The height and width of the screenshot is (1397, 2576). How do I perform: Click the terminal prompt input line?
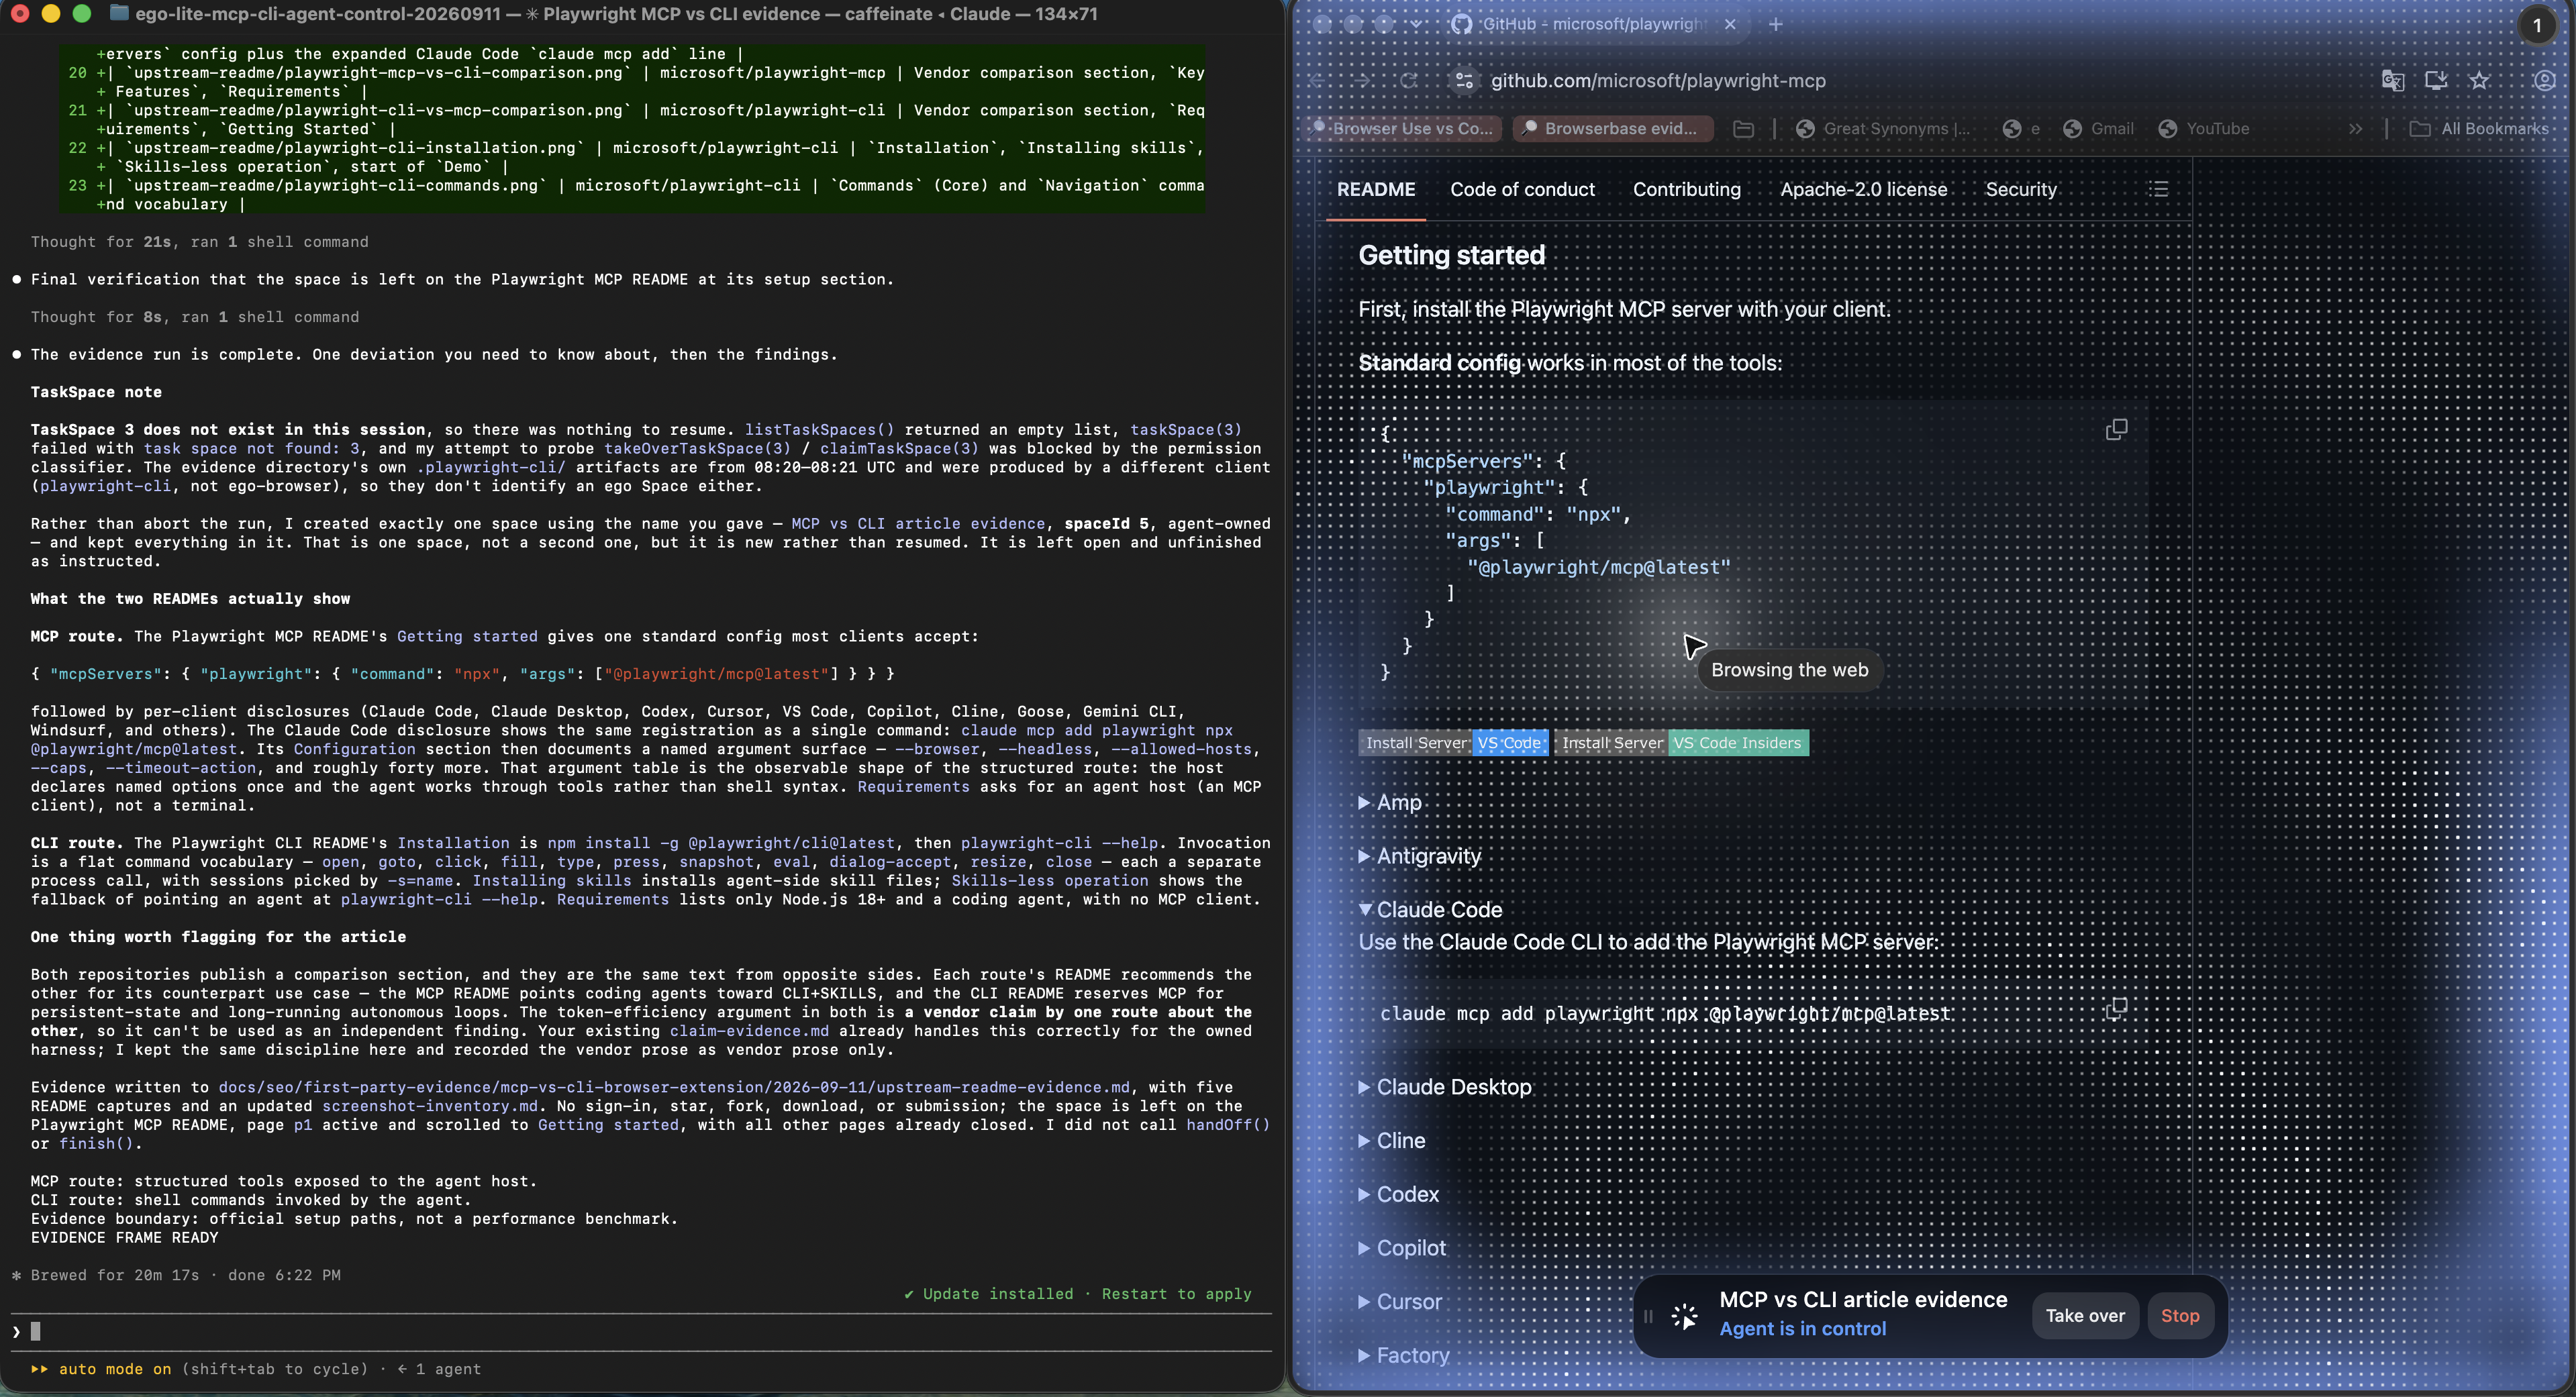pos(640,1331)
